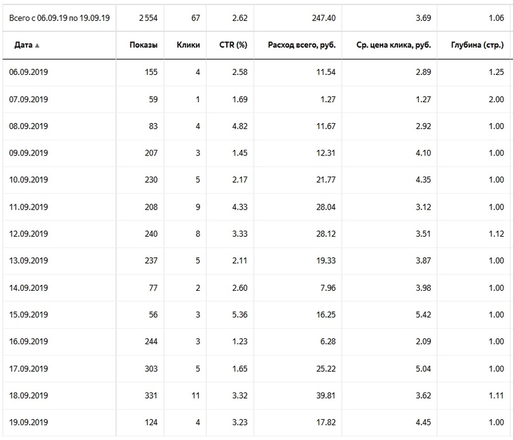Screen dimensions: 513x440
Task: Click the 5.36 CTR value
Action: (240, 314)
